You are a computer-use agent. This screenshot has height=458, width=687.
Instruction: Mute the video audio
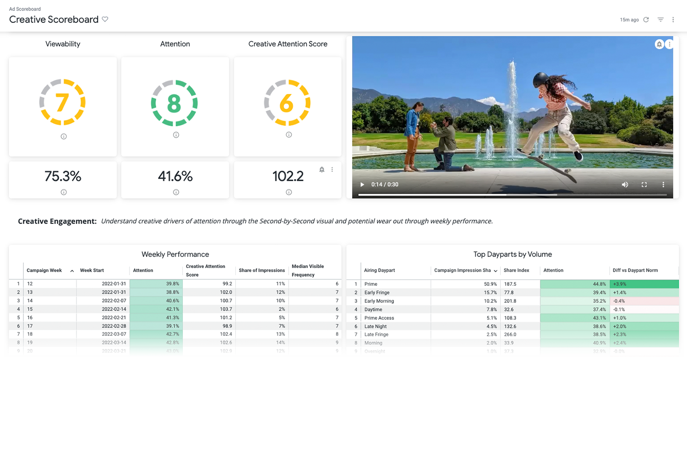625,184
